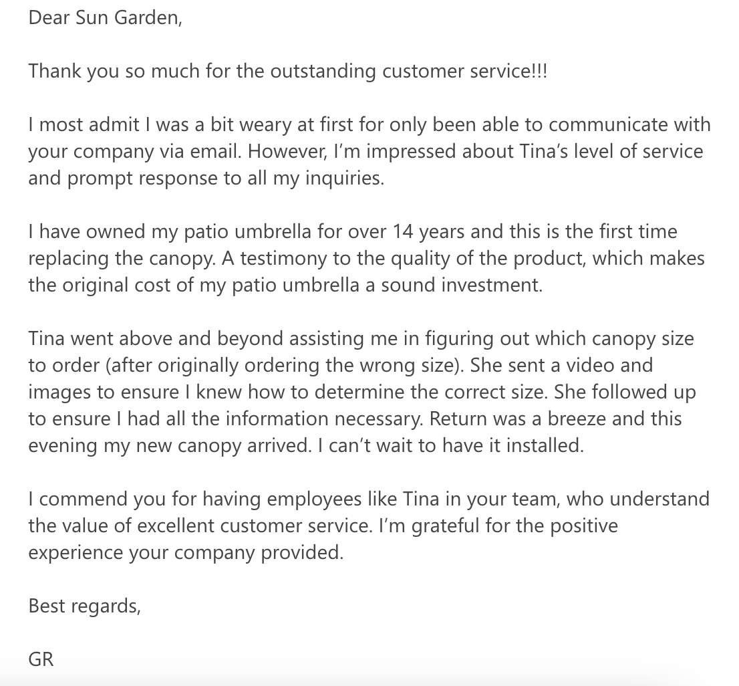Click the line 'Thank you so much'
Screen dimensions: 739x686
[x=114, y=71]
